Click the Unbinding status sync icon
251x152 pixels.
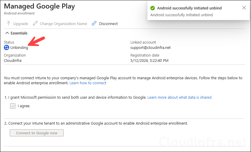coord(7,47)
